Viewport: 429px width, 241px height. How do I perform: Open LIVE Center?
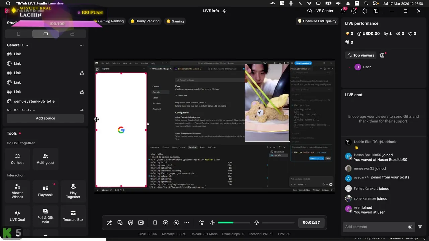320,11
